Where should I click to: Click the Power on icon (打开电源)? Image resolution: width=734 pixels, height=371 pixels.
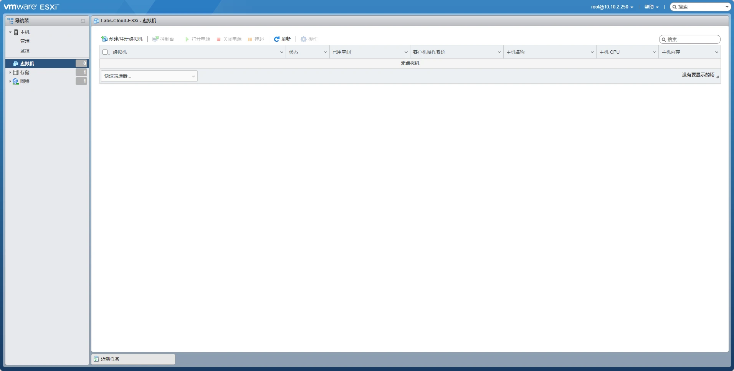(x=187, y=39)
